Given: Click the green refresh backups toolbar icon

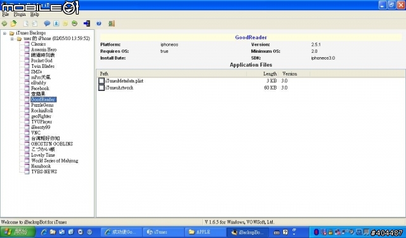Looking at the screenshot, I should point(4,23).
